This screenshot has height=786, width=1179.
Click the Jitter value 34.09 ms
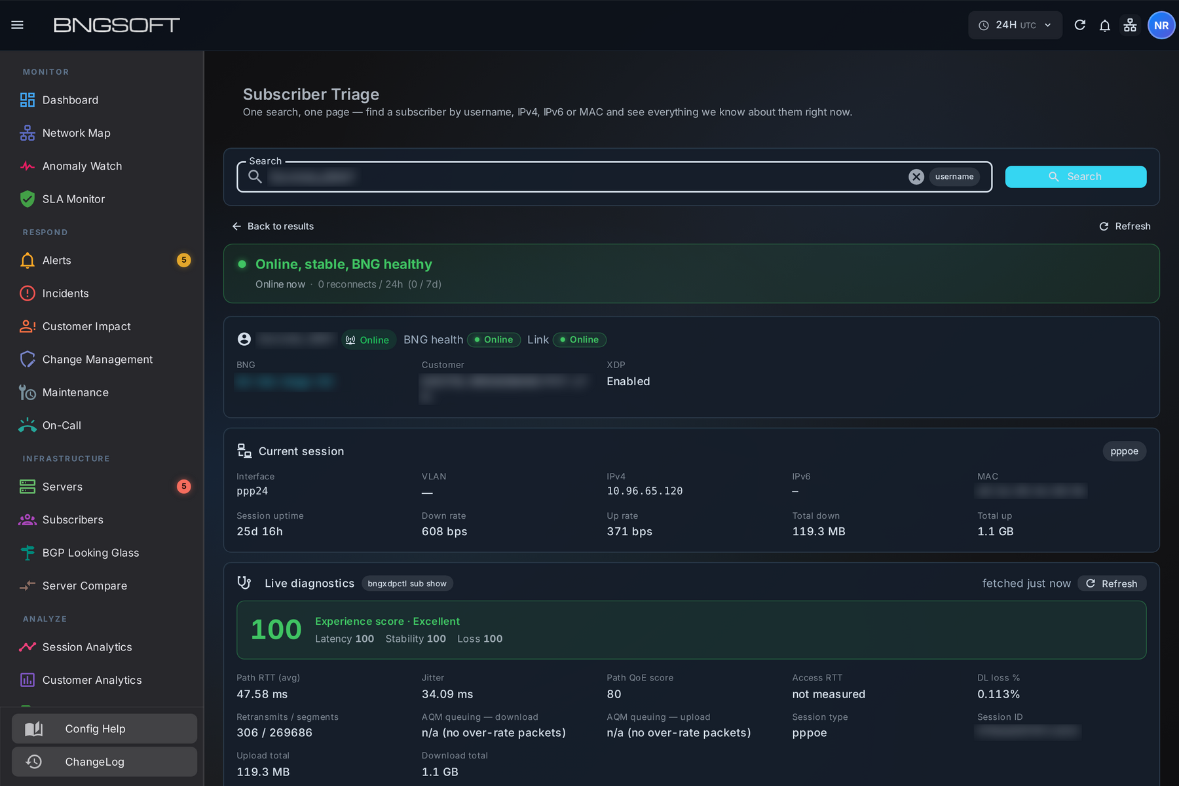click(447, 694)
